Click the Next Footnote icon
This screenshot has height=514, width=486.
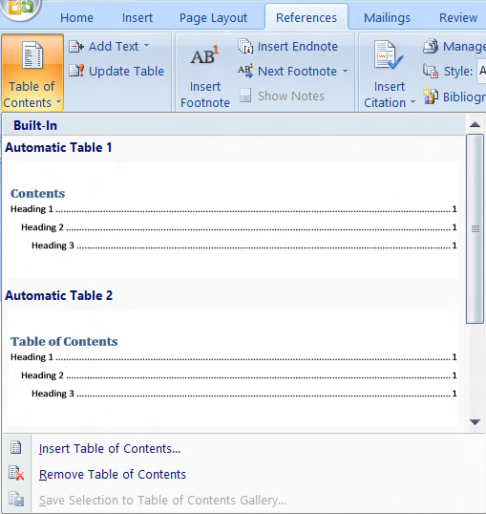tap(245, 71)
